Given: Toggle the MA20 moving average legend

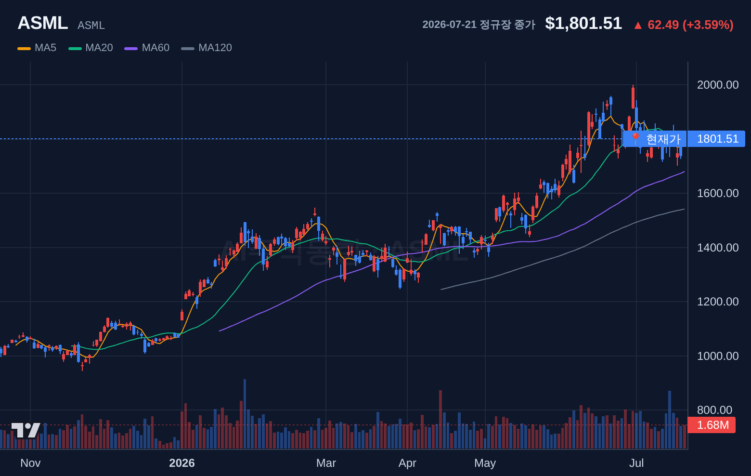Looking at the screenshot, I should coord(91,48).
